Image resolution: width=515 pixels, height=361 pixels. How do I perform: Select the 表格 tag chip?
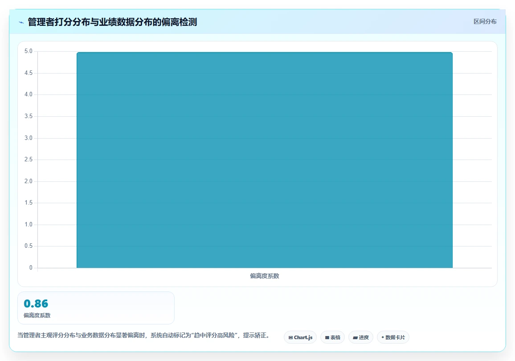[332, 337]
